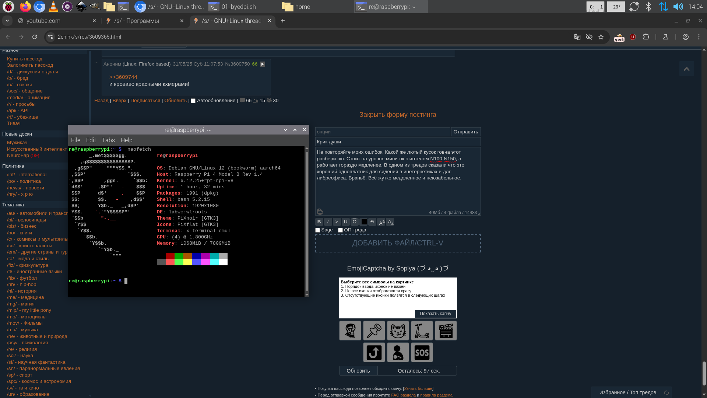This screenshot has width=707, height=398.
Task: Enable the Sage checkbox
Action: click(x=318, y=230)
